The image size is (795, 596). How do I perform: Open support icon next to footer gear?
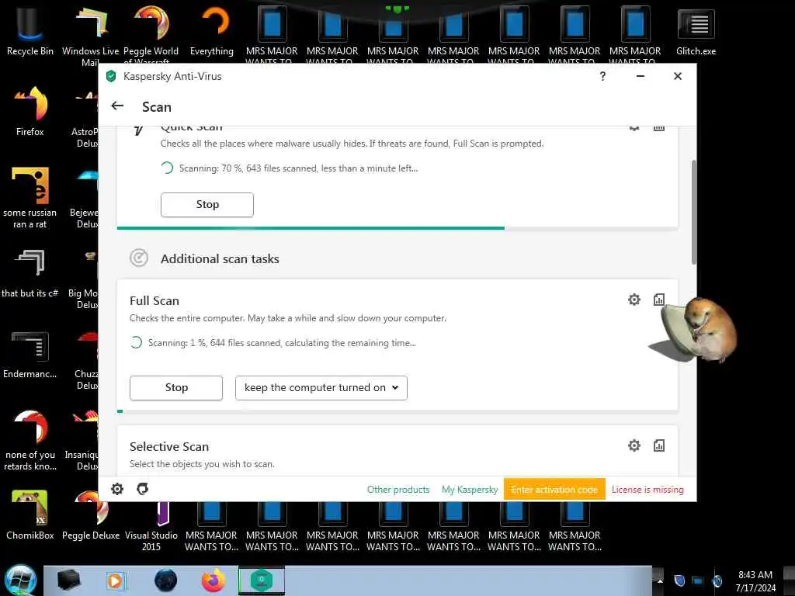(x=143, y=489)
